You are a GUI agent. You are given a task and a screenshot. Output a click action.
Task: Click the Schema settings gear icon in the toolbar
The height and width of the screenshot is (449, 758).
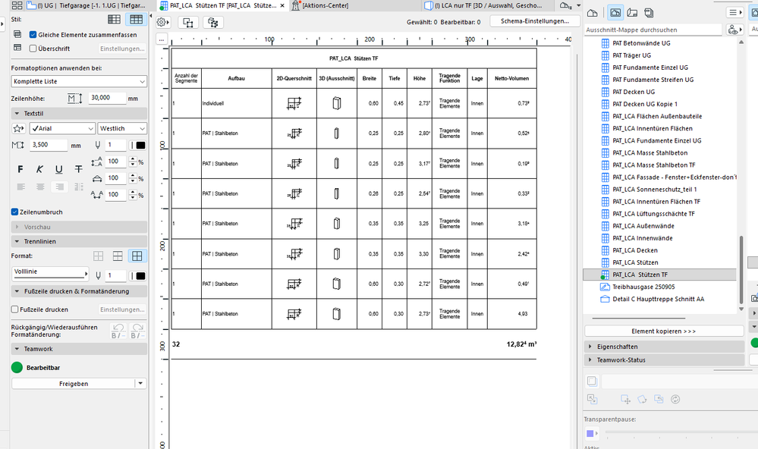coord(162,22)
